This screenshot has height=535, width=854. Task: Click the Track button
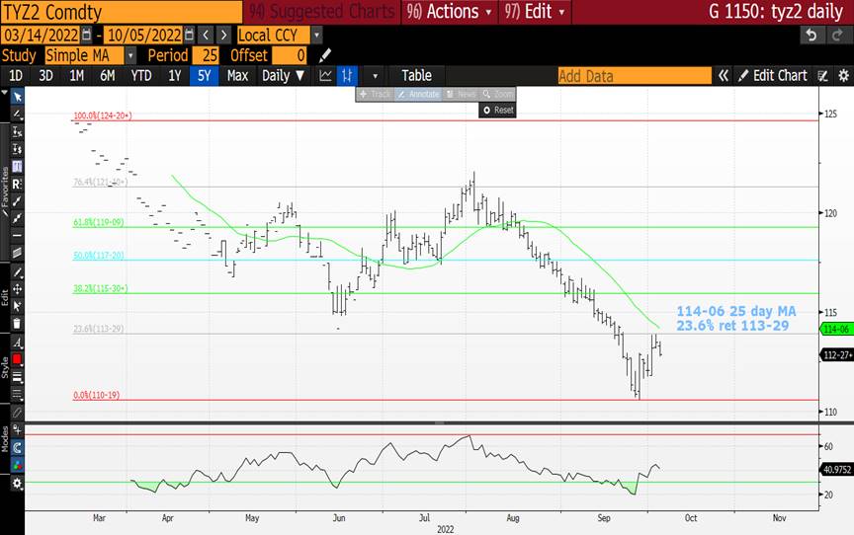click(x=375, y=94)
